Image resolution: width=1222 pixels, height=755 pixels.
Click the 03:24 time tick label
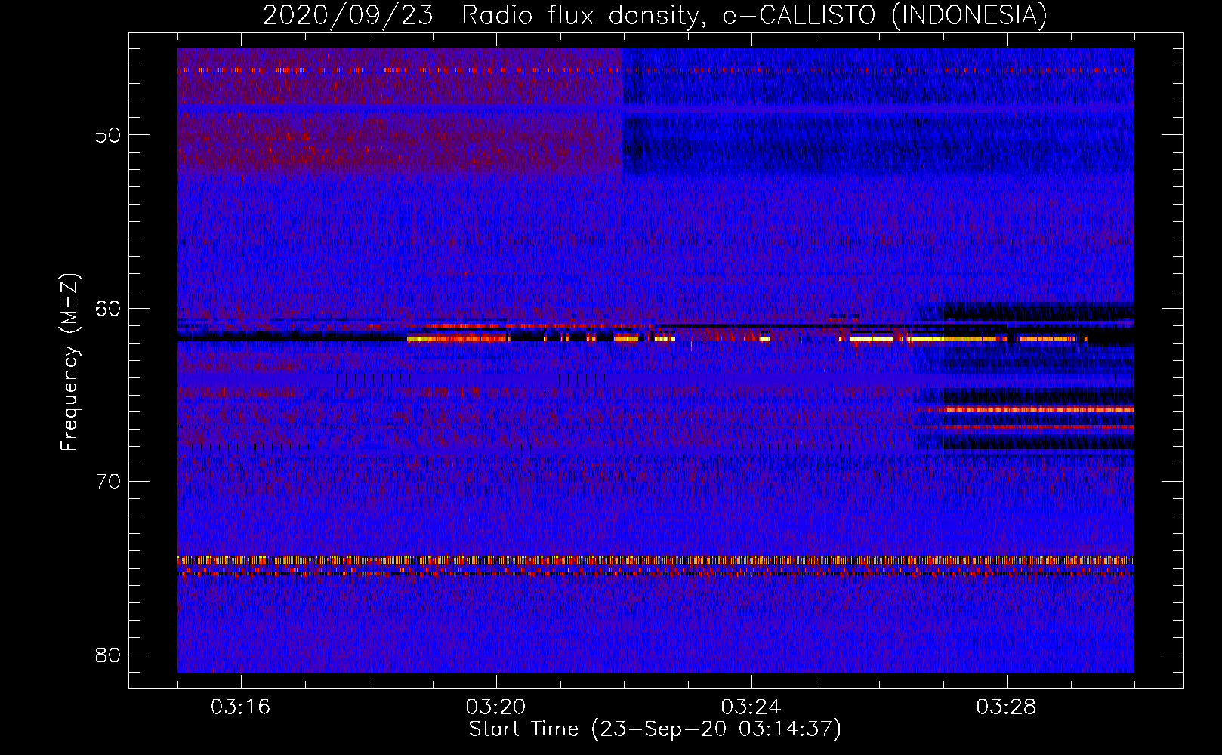751,707
